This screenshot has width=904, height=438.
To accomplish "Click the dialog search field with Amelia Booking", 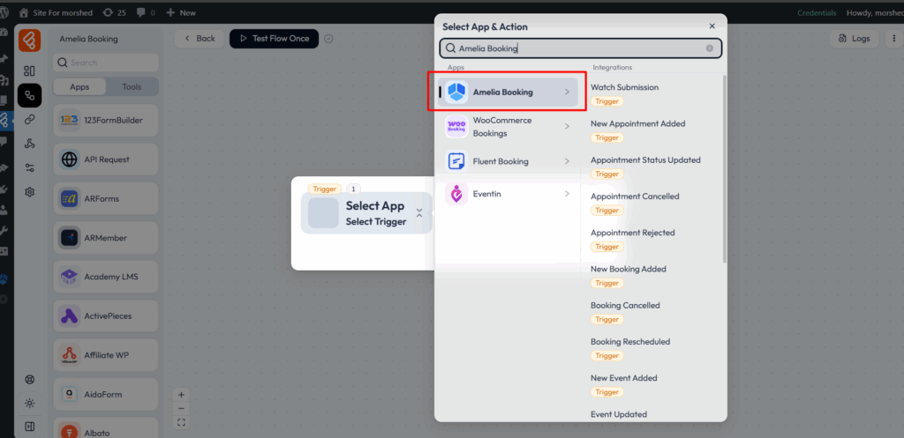I will (x=581, y=48).
